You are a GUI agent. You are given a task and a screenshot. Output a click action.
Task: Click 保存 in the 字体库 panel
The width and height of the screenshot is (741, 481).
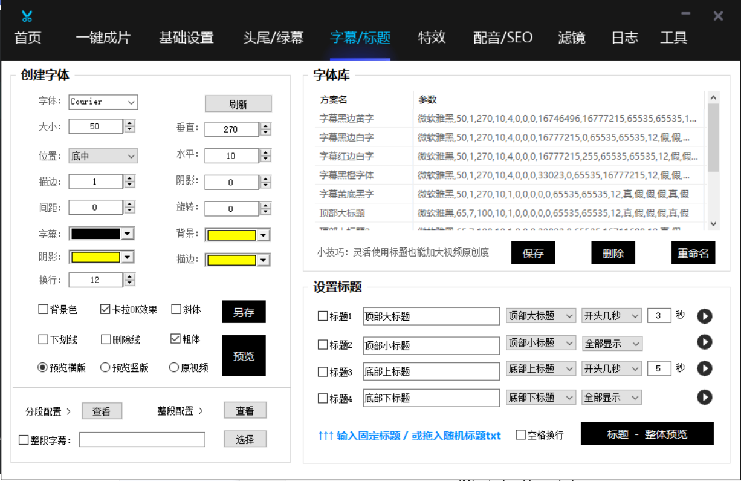click(532, 252)
